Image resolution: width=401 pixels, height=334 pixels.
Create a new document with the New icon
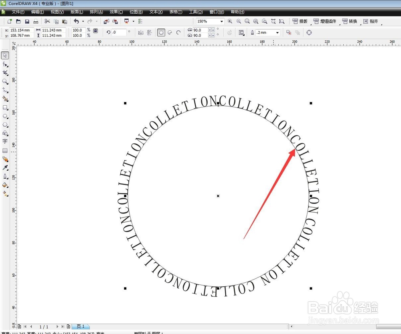[x=10, y=22]
